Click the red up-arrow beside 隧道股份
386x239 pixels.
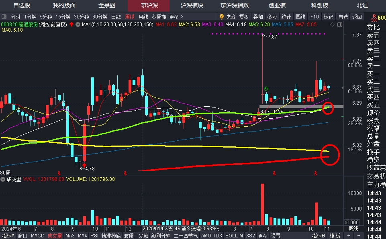click(71, 24)
